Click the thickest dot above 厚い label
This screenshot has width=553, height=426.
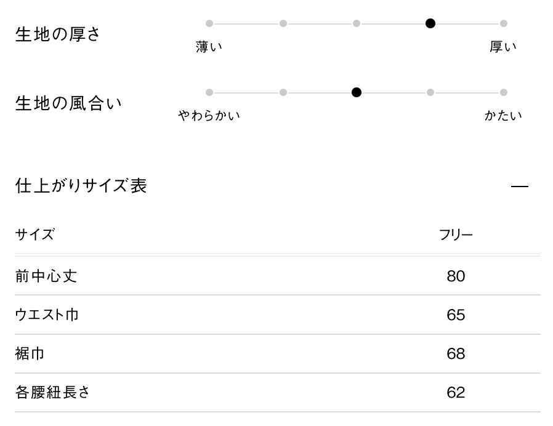point(504,23)
